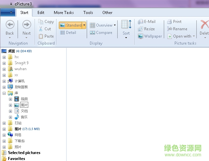Click the Copy icon in Clipboard group
Image resolution: width=209 pixels, height=161 pixels.
point(41,22)
